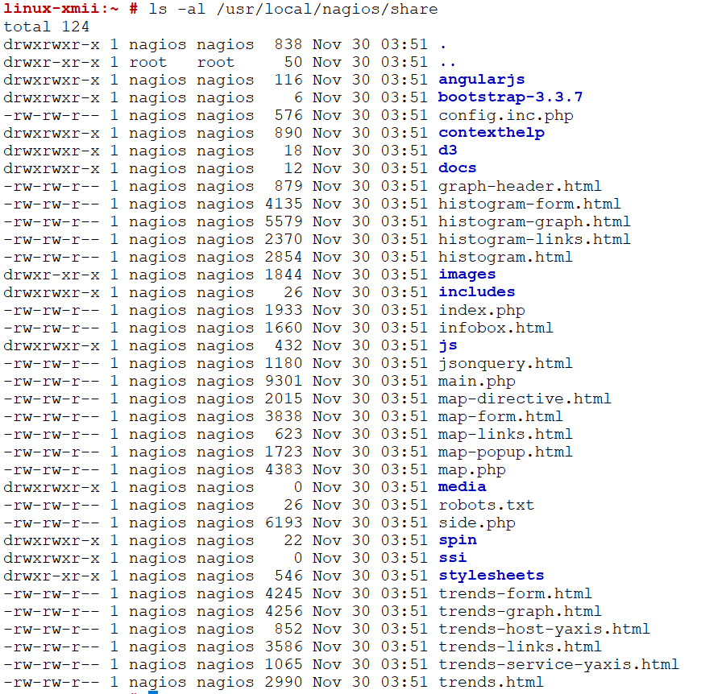726x694 pixels.
Task: Select the config.inc.php file name
Action: pyautogui.click(x=506, y=116)
